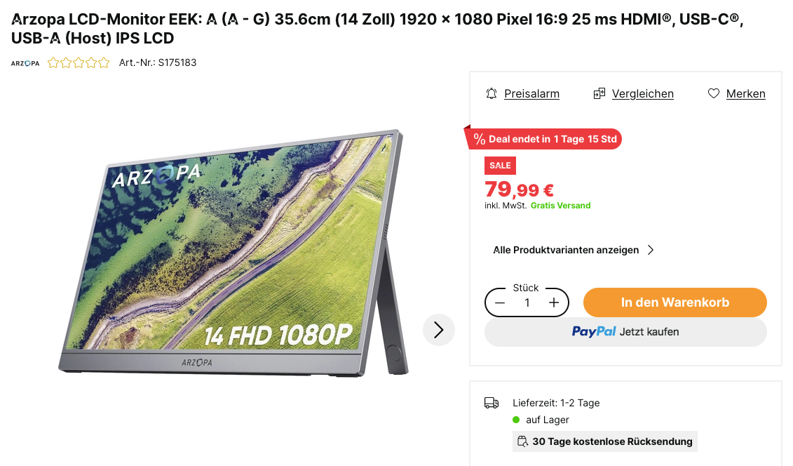Click the delivery truck icon

coord(492,403)
